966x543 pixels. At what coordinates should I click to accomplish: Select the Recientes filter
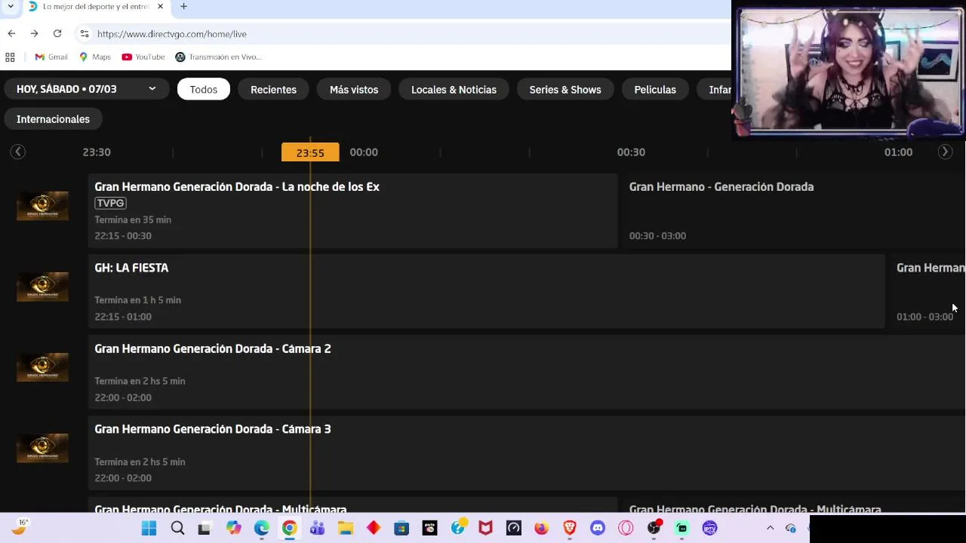coord(273,89)
